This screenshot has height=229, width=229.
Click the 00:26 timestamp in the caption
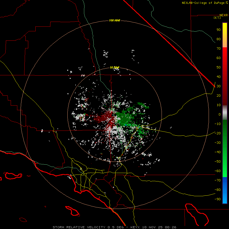point(170,227)
